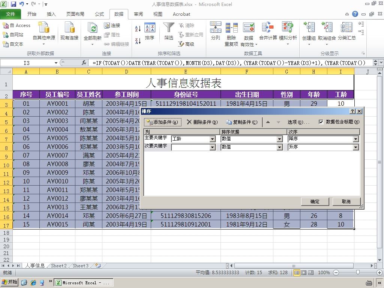Move sort condition up arrow
The image size is (384, 288).
click(268, 122)
